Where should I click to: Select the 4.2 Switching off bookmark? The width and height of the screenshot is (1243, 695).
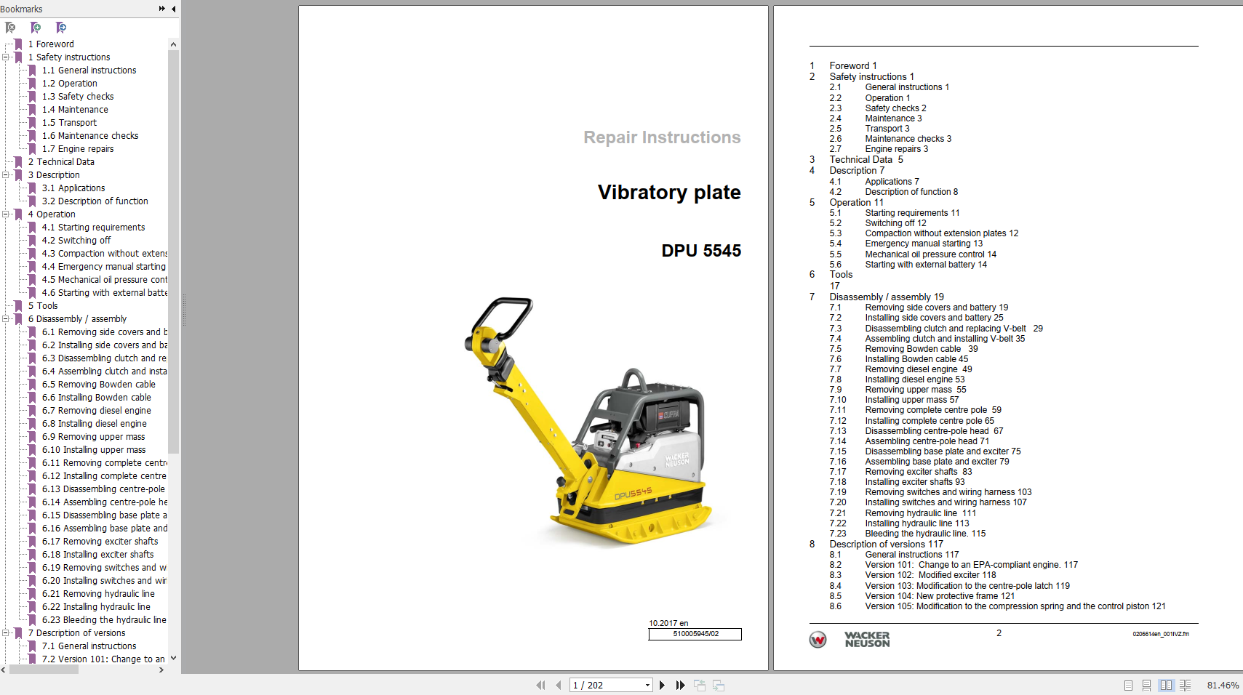(x=76, y=240)
